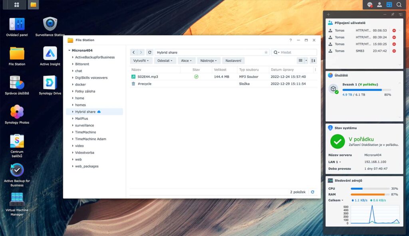
Task: Open File Station help question mark
Action: (291, 40)
